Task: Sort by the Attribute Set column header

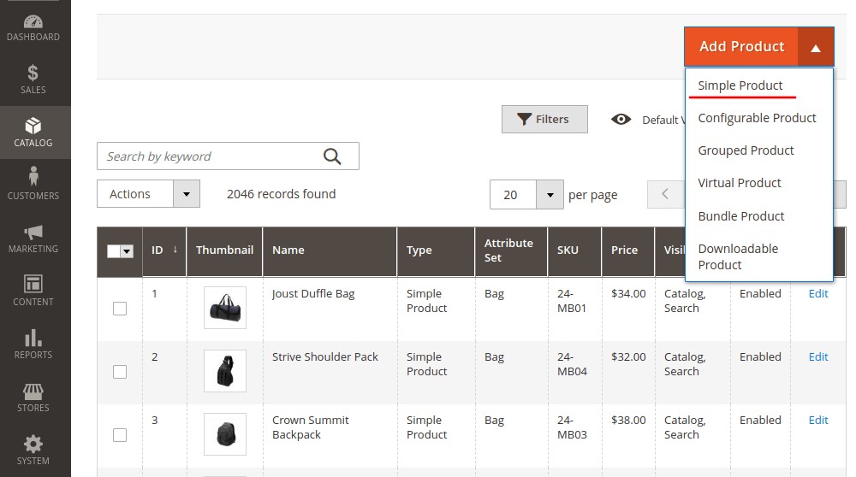Action: [x=511, y=250]
